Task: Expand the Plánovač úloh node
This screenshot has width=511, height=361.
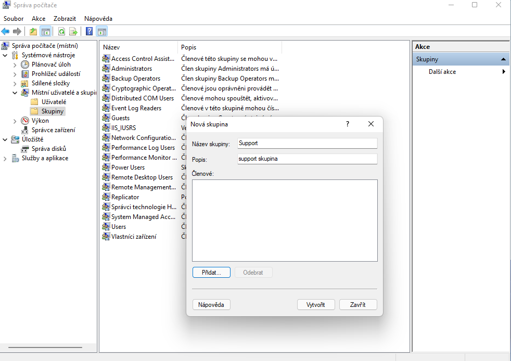Action: point(15,65)
